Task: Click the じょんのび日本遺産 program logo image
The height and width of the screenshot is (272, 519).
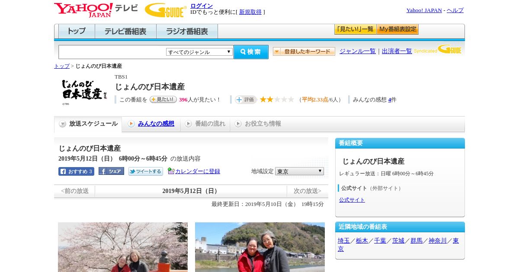Action: pos(84,92)
